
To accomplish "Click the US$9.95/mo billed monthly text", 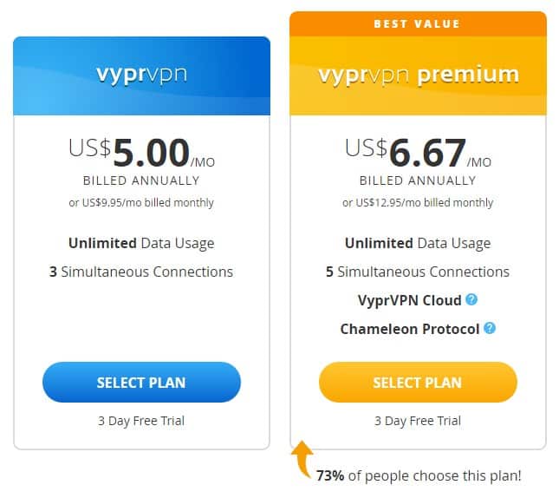I will coord(141,203).
